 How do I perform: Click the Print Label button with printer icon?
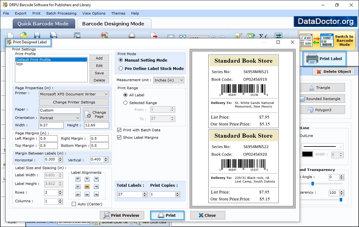coord(324,59)
